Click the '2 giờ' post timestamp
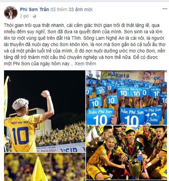The image size is (169, 181). coord(24,16)
